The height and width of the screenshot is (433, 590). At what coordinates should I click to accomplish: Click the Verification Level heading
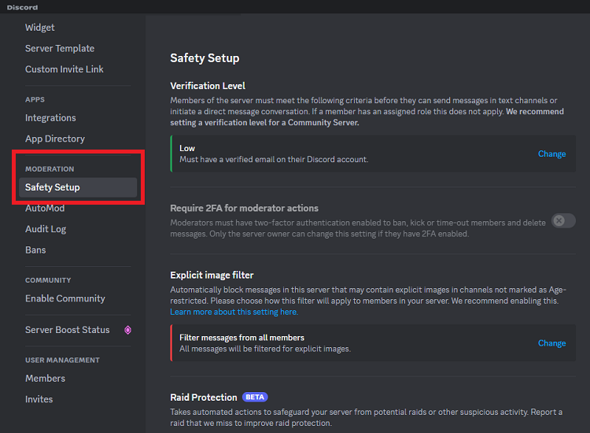point(208,86)
